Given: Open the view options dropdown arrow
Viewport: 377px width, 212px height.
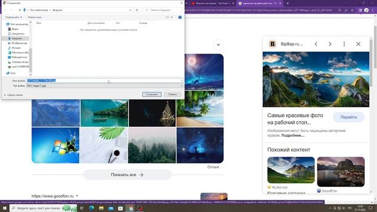Looking at the screenshot, I should click(x=172, y=17).
